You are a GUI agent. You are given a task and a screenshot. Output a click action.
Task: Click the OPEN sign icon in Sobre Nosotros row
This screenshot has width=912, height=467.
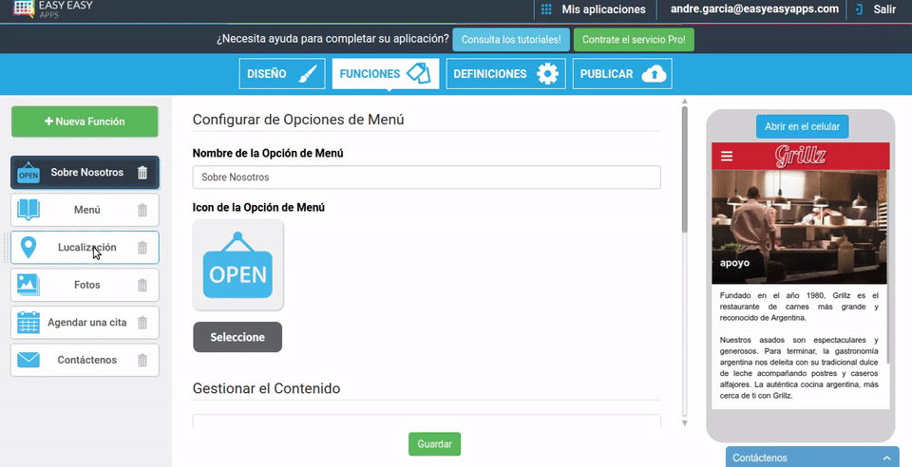click(28, 173)
